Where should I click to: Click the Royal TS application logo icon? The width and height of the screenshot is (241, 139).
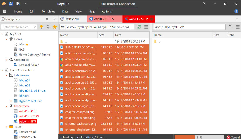(x=4, y=4)
